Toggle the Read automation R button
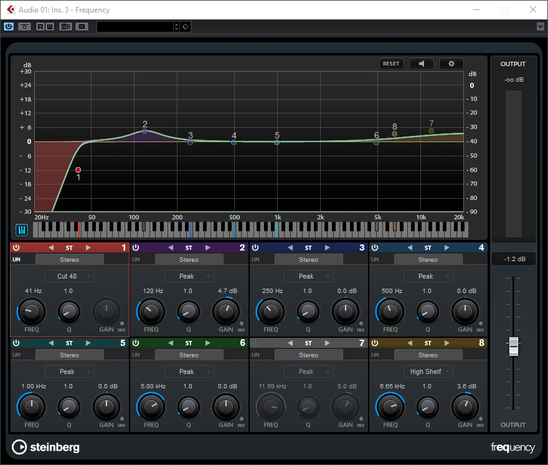The height and width of the screenshot is (465, 548). pos(40,27)
